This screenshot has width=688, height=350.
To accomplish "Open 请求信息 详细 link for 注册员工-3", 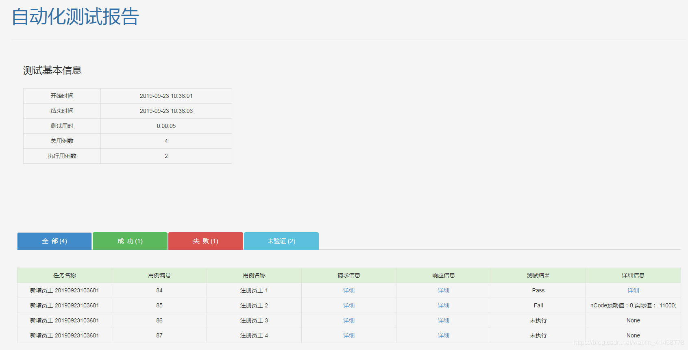I will pos(349,320).
